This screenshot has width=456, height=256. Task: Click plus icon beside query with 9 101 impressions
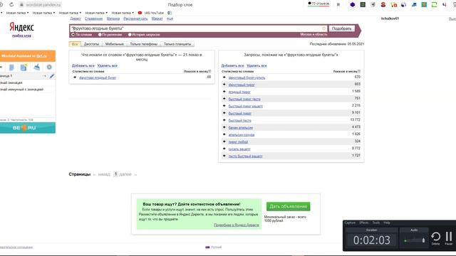click(x=224, y=113)
